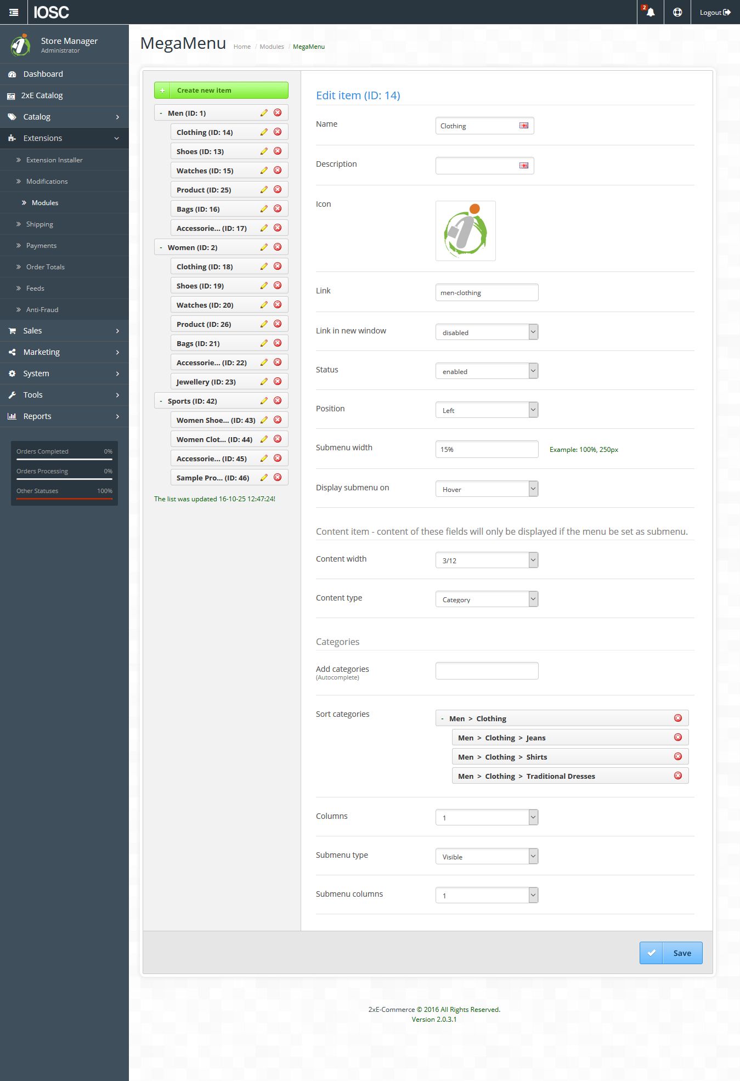740x1081 pixels.
Task: Click the Link field men-clothing
Action: pyautogui.click(x=487, y=292)
